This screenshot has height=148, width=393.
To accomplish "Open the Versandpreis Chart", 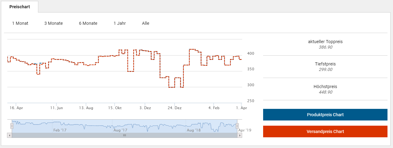I will [x=325, y=131].
